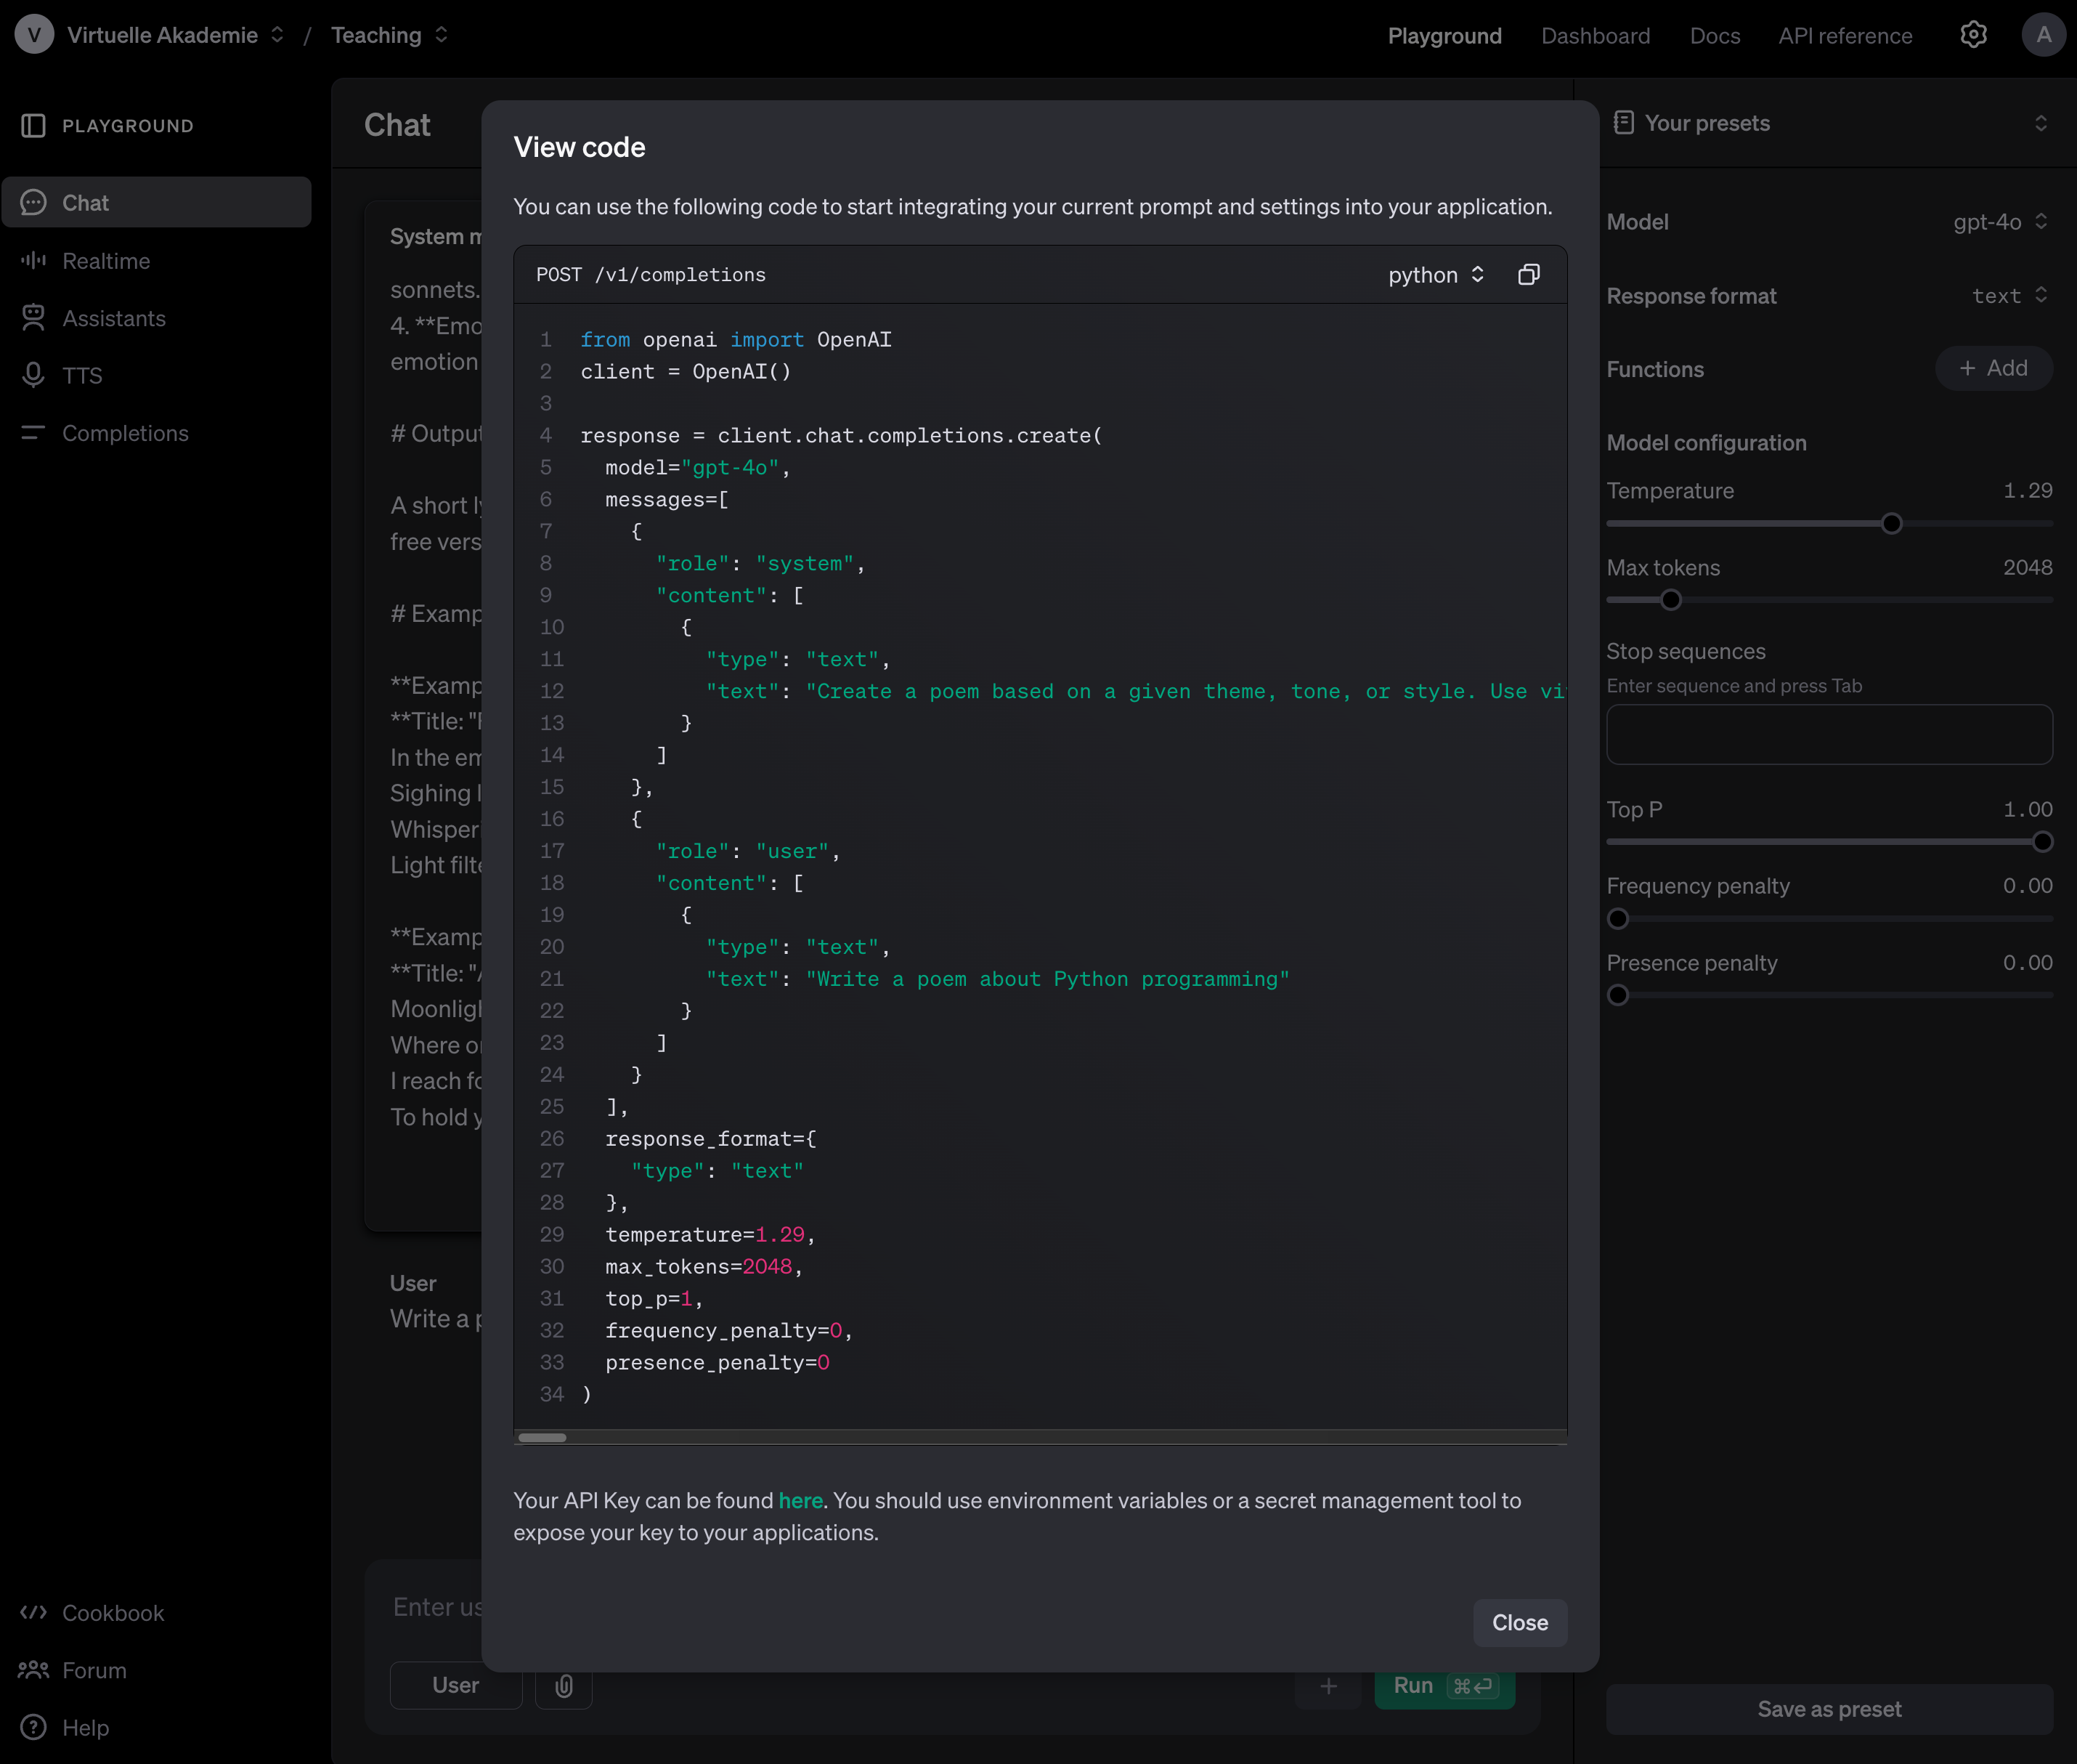Open TTS from the sidebar
The image size is (2077, 1764).
click(x=82, y=375)
